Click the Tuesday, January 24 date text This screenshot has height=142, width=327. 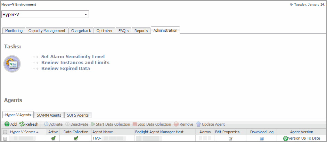310,5
